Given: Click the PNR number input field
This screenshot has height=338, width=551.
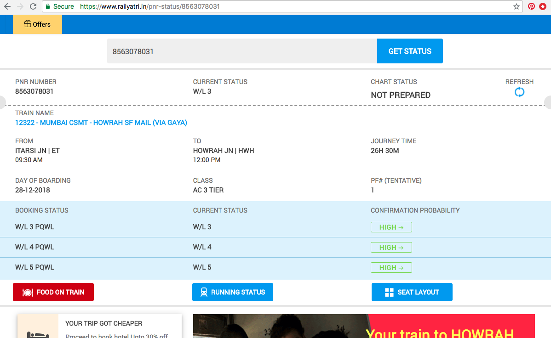Looking at the screenshot, I should coord(242,51).
